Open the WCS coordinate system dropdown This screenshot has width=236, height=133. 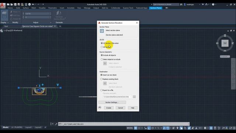[225, 57]
